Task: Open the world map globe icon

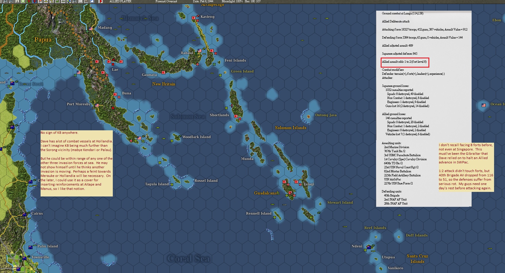Action: (69, 2)
